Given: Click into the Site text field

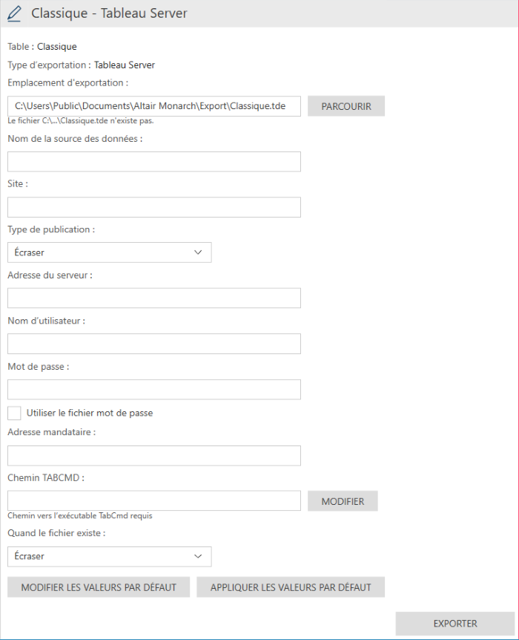Looking at the screenshot, I should click(x=153, y=207).
